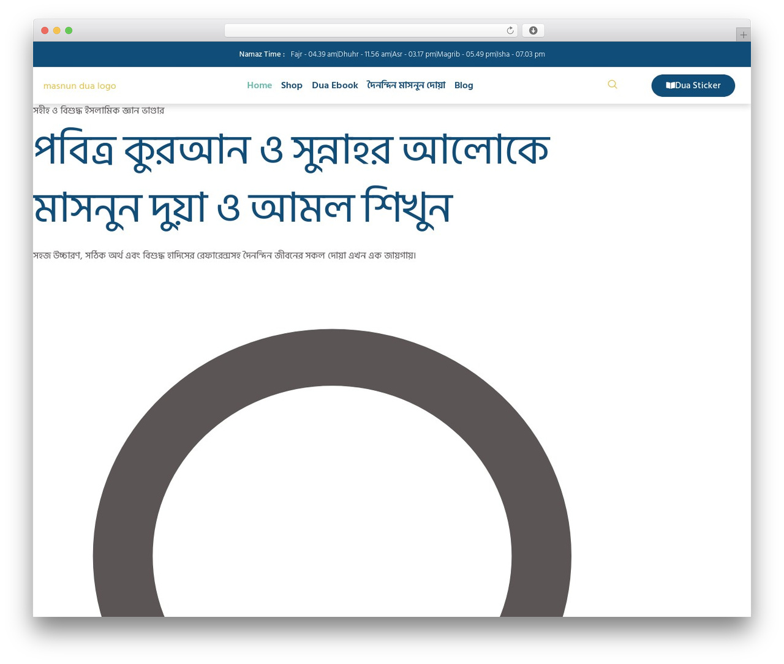Click the Dua Sticker button
Viewport: 784px width, 664px height.
(693, 86)
